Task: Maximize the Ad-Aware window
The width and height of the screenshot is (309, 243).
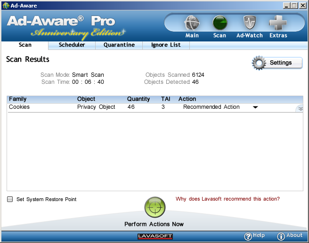Action: tap(294, 6)
